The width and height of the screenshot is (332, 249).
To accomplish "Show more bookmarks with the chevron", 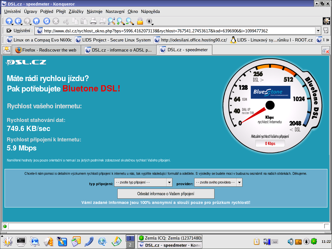I will click(327, 40).
